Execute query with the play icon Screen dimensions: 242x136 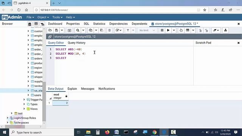(168, 30)
